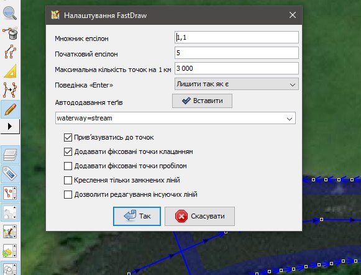Select the FastDraw pencil tool
361x275 pixels.
11,109
